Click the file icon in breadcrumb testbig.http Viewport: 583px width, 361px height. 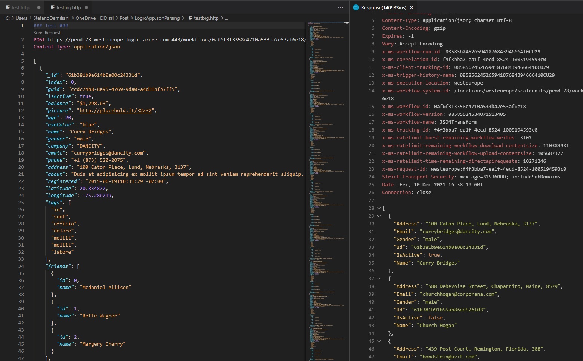coord(190,18)
